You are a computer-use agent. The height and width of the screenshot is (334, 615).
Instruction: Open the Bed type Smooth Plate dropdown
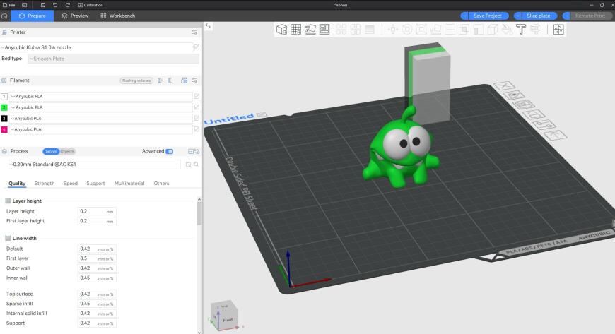point(113,59)
